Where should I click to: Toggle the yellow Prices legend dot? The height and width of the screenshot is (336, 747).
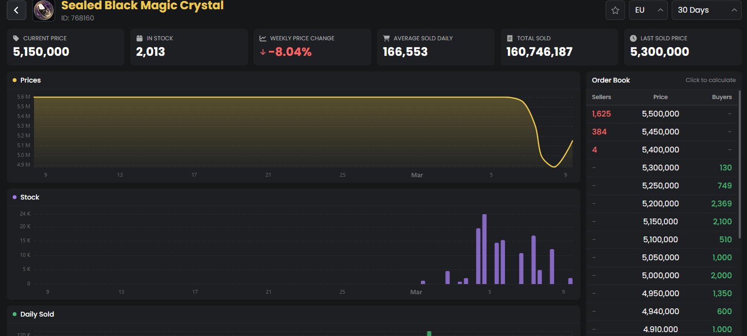click(15, 80)
